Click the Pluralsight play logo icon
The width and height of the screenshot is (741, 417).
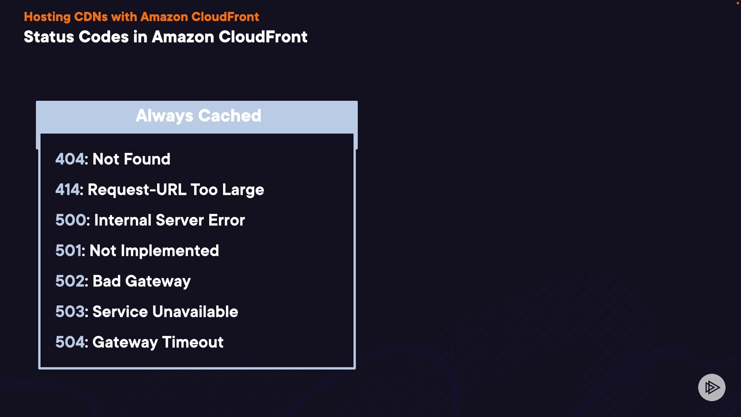(x=712, y=387)
